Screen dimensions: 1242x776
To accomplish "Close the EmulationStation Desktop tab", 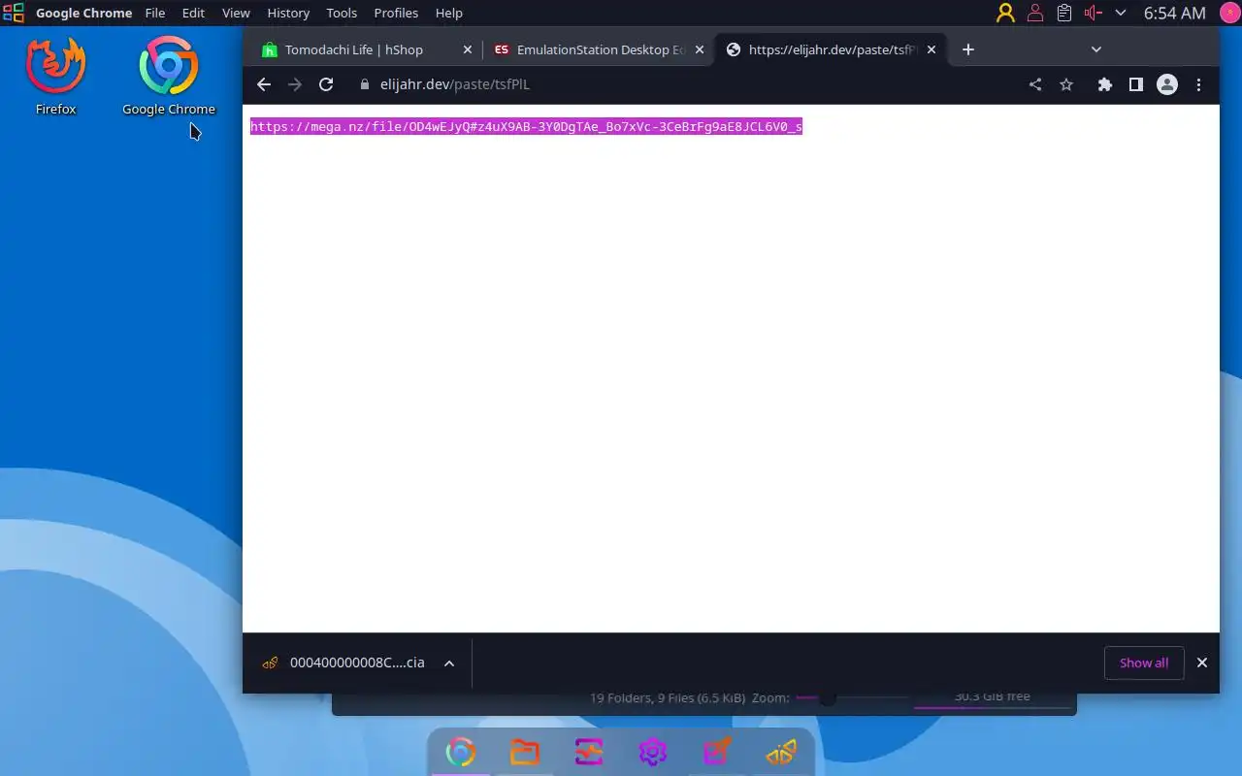I will tap(700, 49).
